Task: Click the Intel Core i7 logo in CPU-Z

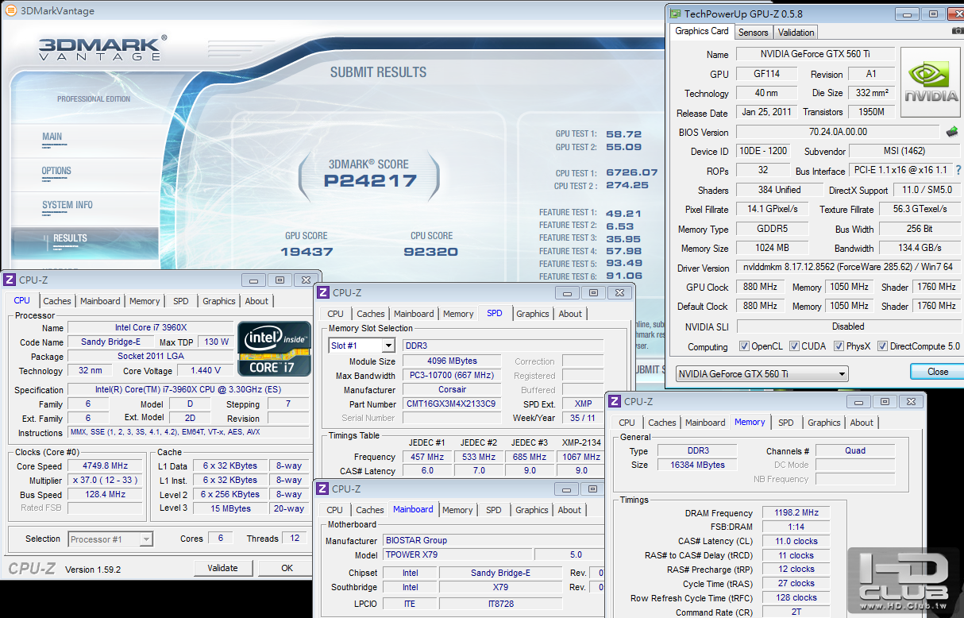Action: tap(274, 349)
